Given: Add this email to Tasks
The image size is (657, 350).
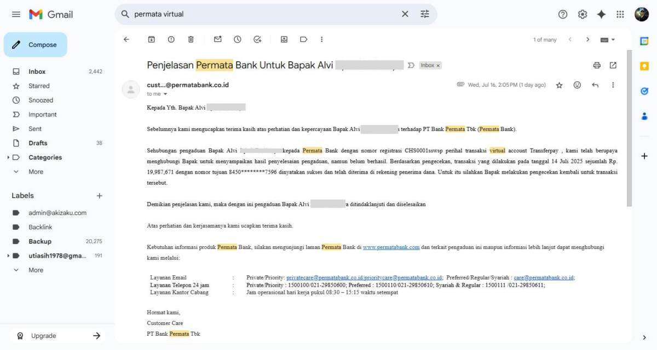Looking at the screenshot, I should [257, 39].
